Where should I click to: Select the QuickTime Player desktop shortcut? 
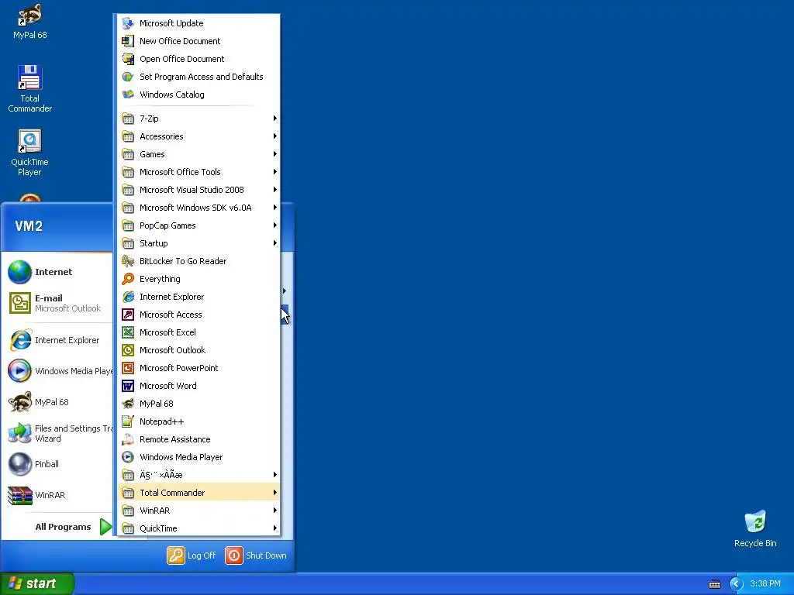(30, 153)
